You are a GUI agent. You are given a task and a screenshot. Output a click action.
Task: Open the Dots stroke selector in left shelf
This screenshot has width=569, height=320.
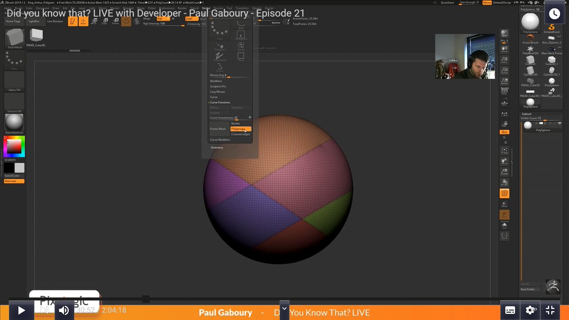coord(14,60)
